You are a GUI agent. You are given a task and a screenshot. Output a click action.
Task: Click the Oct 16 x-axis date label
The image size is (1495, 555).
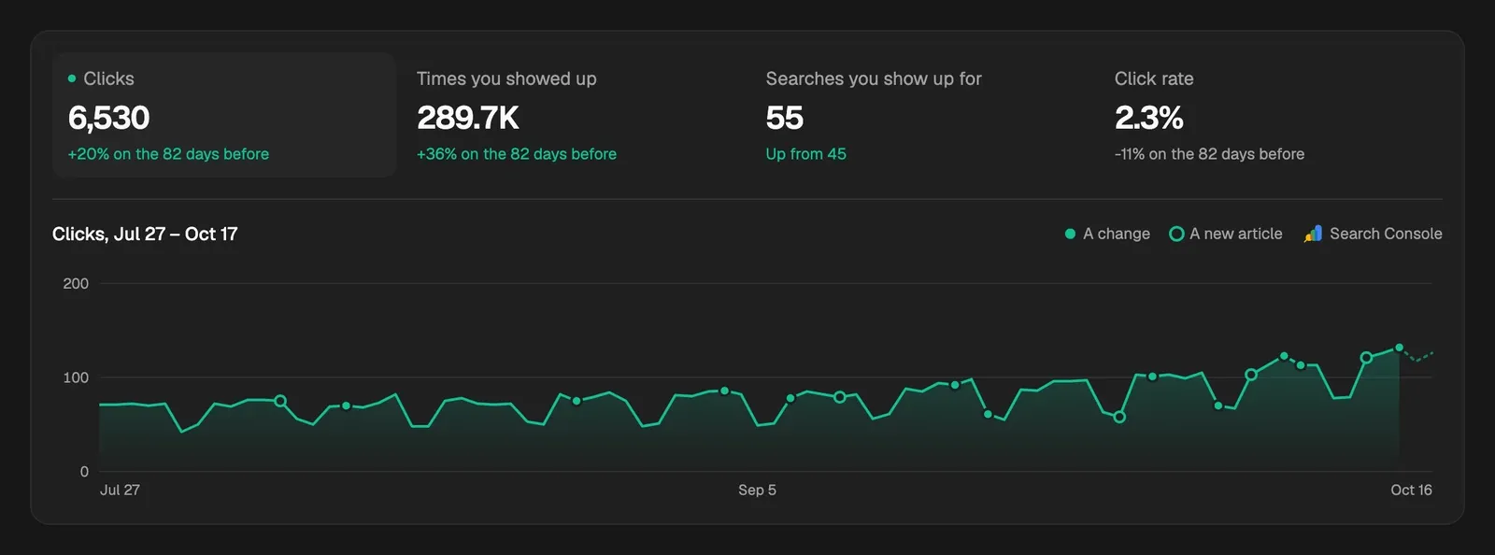1411,490
